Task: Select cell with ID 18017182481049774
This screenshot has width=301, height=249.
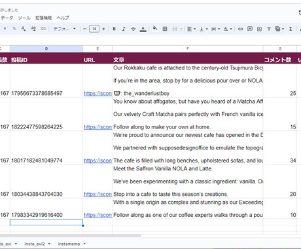Action: coord(46,148)
